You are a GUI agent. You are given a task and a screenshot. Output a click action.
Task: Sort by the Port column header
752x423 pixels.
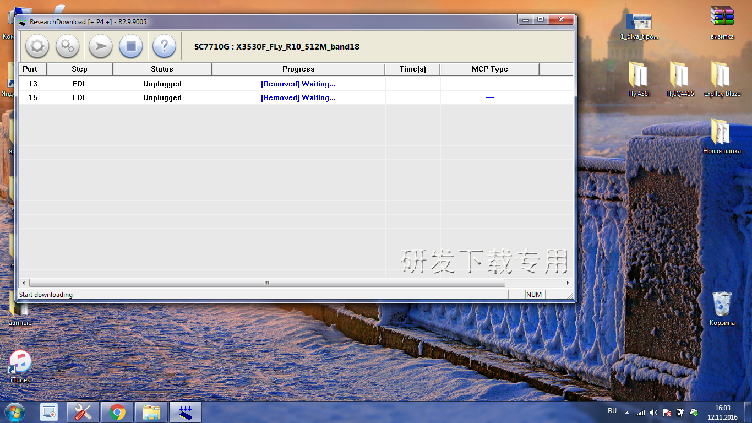pyautogui.click(x=32, y=69)
